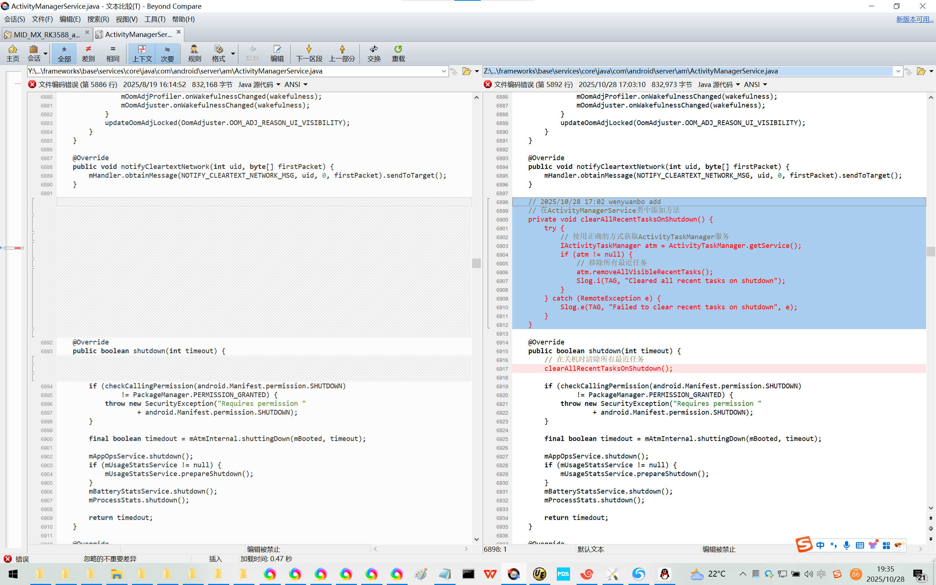Click the Reload (重载) icon
Screen dimensions: 936x585
tap(398, 53)
